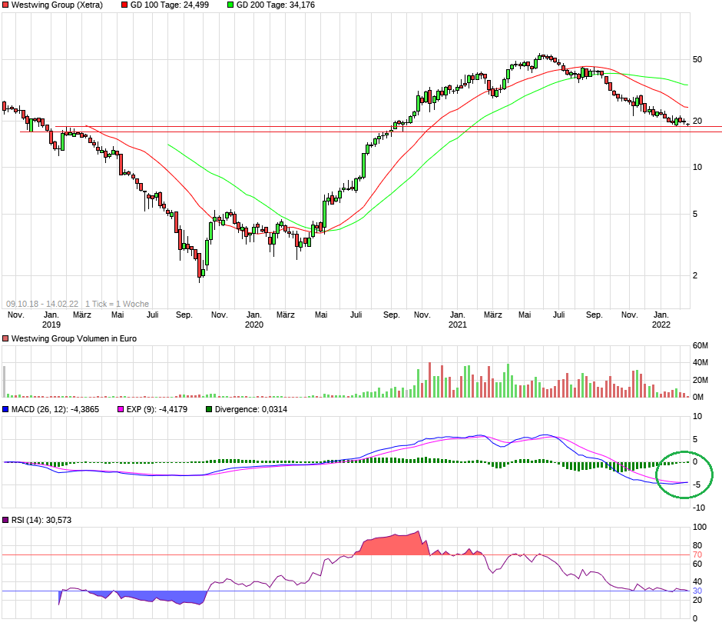Select the 'Westwing Group (Xetra)' title text
The height and width of the screenshot is (626, 722).
[x=57, y=5]
